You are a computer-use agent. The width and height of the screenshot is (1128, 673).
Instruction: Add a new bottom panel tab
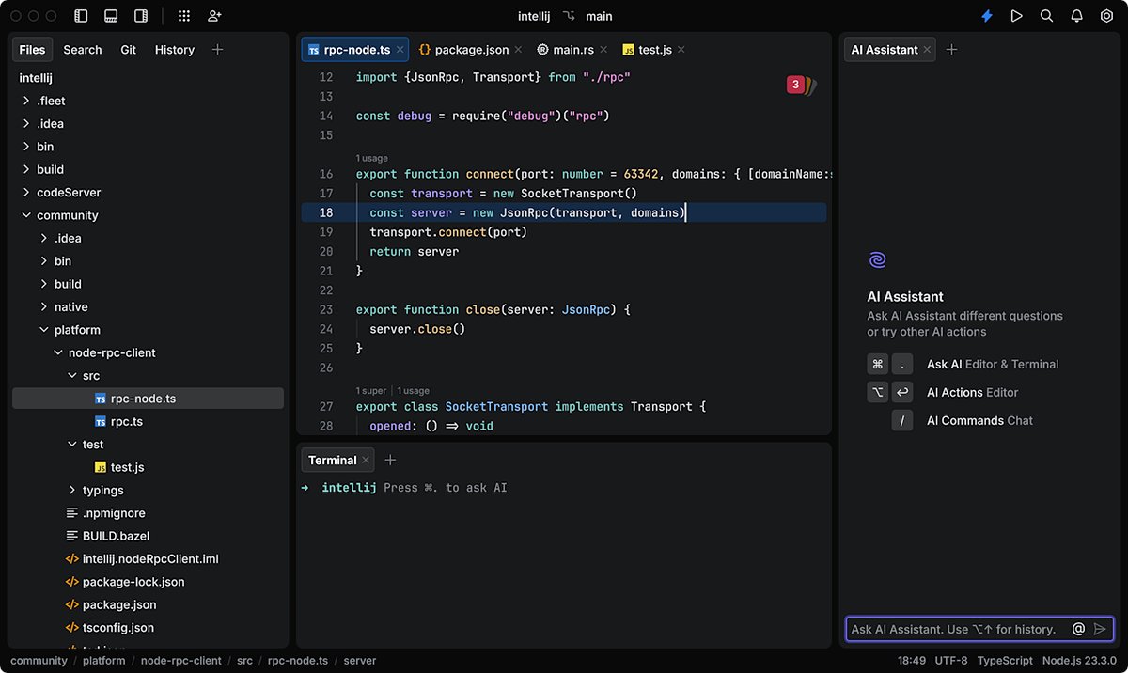coord(391,460)
